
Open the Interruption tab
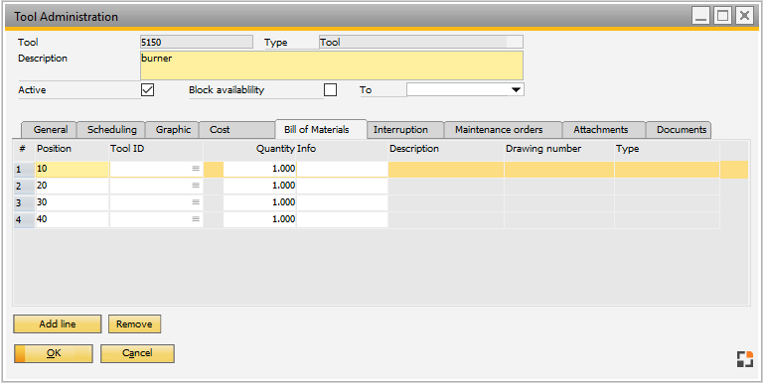pos(405,130)
